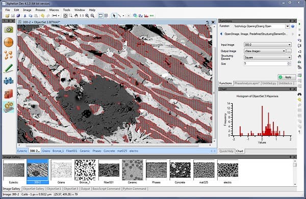Screen dimensions: 306x199
Task: Toggle single image view mode
Action: coord(100,16)
